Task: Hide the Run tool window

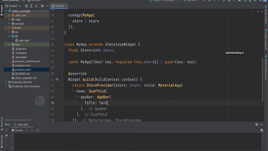Action: click(x=261, y=125)
